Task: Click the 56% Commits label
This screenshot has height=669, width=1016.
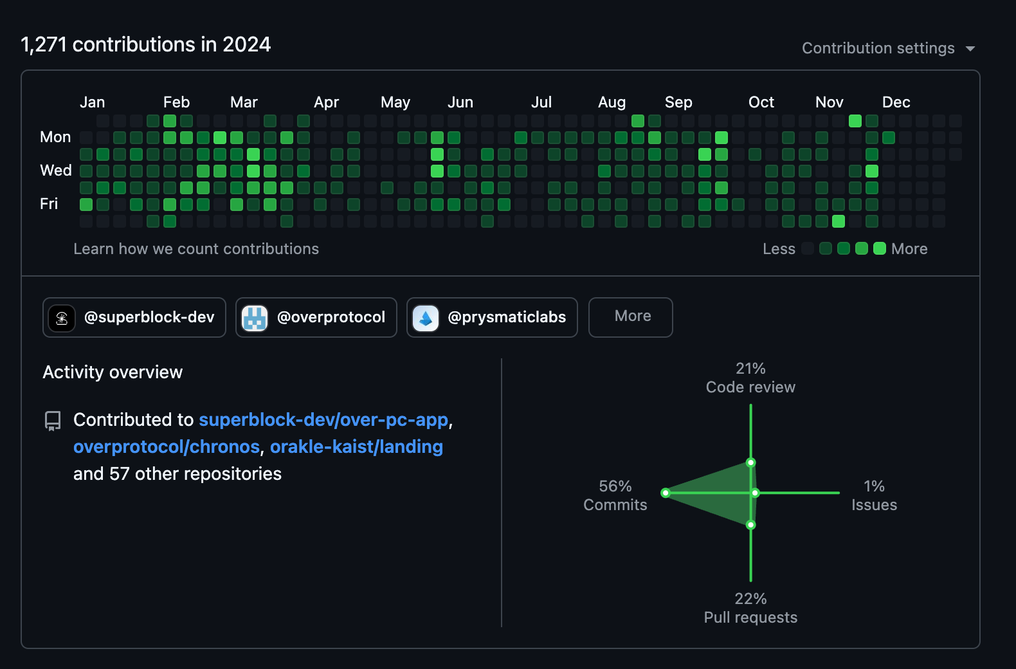Action: [615, 495]
